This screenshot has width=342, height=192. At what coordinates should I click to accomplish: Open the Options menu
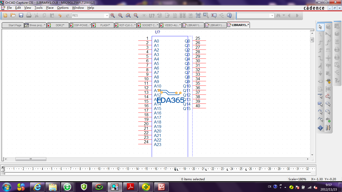pos(63,8)
